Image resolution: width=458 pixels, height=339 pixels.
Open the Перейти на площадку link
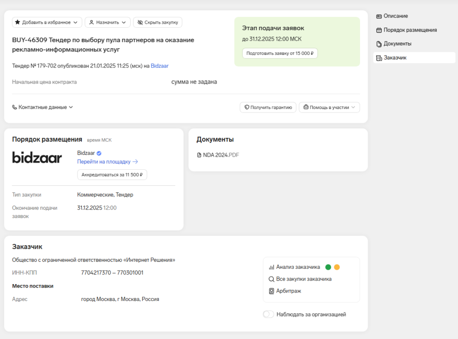click(107, 162)
